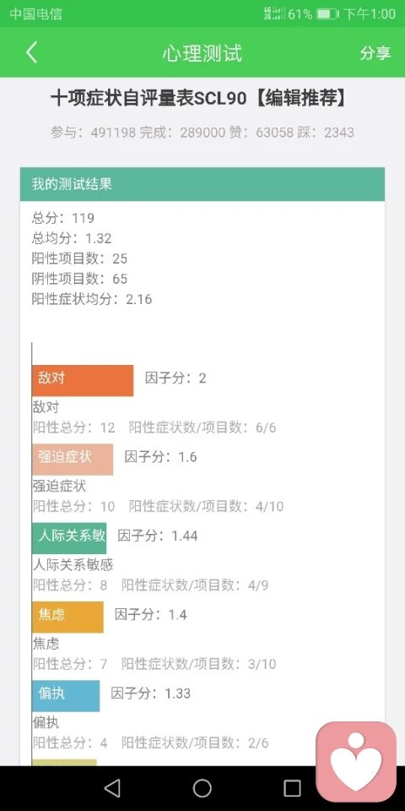Viewport: 405px width, 811px height.
Task: Tap the 阳性症状均分 2.16 line
Action: [x=92, y=299]
